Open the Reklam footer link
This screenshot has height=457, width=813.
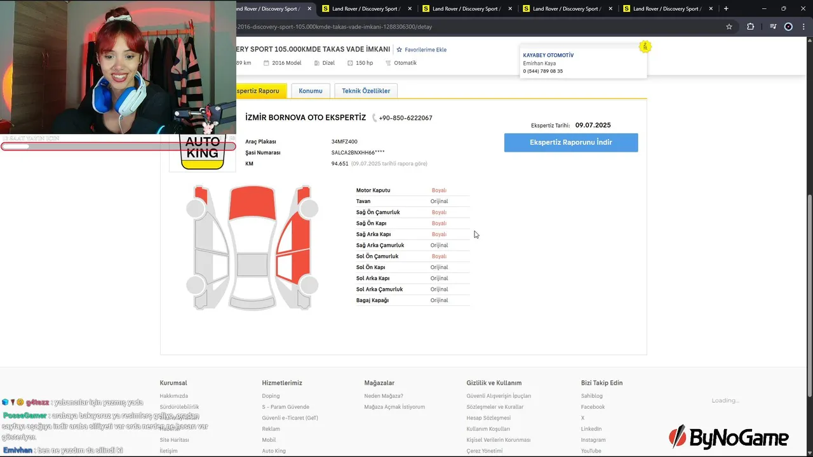(271, 429)
